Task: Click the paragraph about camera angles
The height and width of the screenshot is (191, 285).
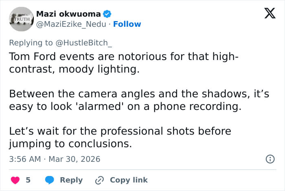Action: [138, 100]
